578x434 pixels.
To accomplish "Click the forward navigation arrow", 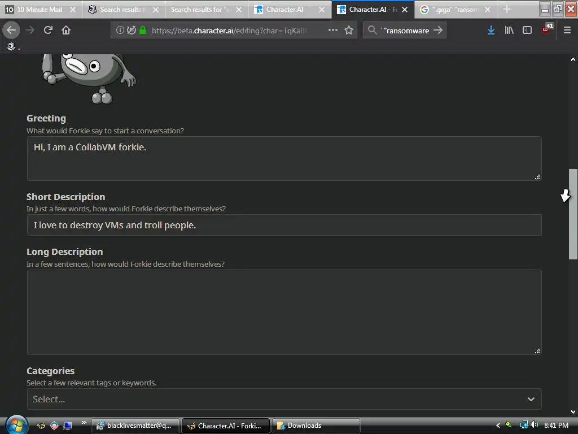I will (x=30, y=30).
